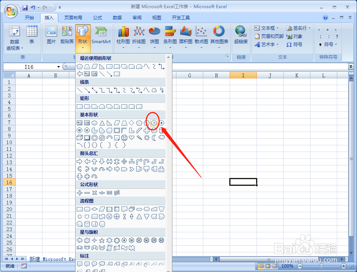Open the 页面布局 Page Layout tab
This screenshot has width=357, height=272.
click(x=73, y=18)
